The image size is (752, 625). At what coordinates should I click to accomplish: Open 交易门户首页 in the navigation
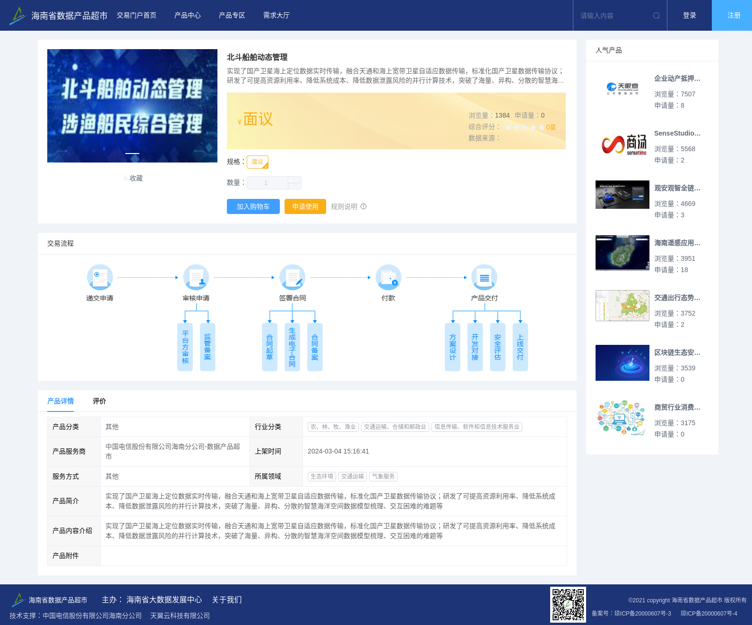pos(137,16)
